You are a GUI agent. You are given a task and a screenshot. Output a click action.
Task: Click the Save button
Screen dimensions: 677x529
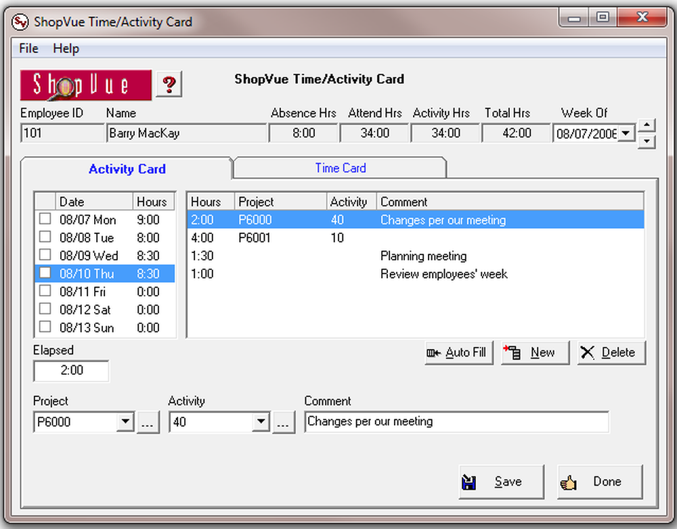click(x=501, y=482)
